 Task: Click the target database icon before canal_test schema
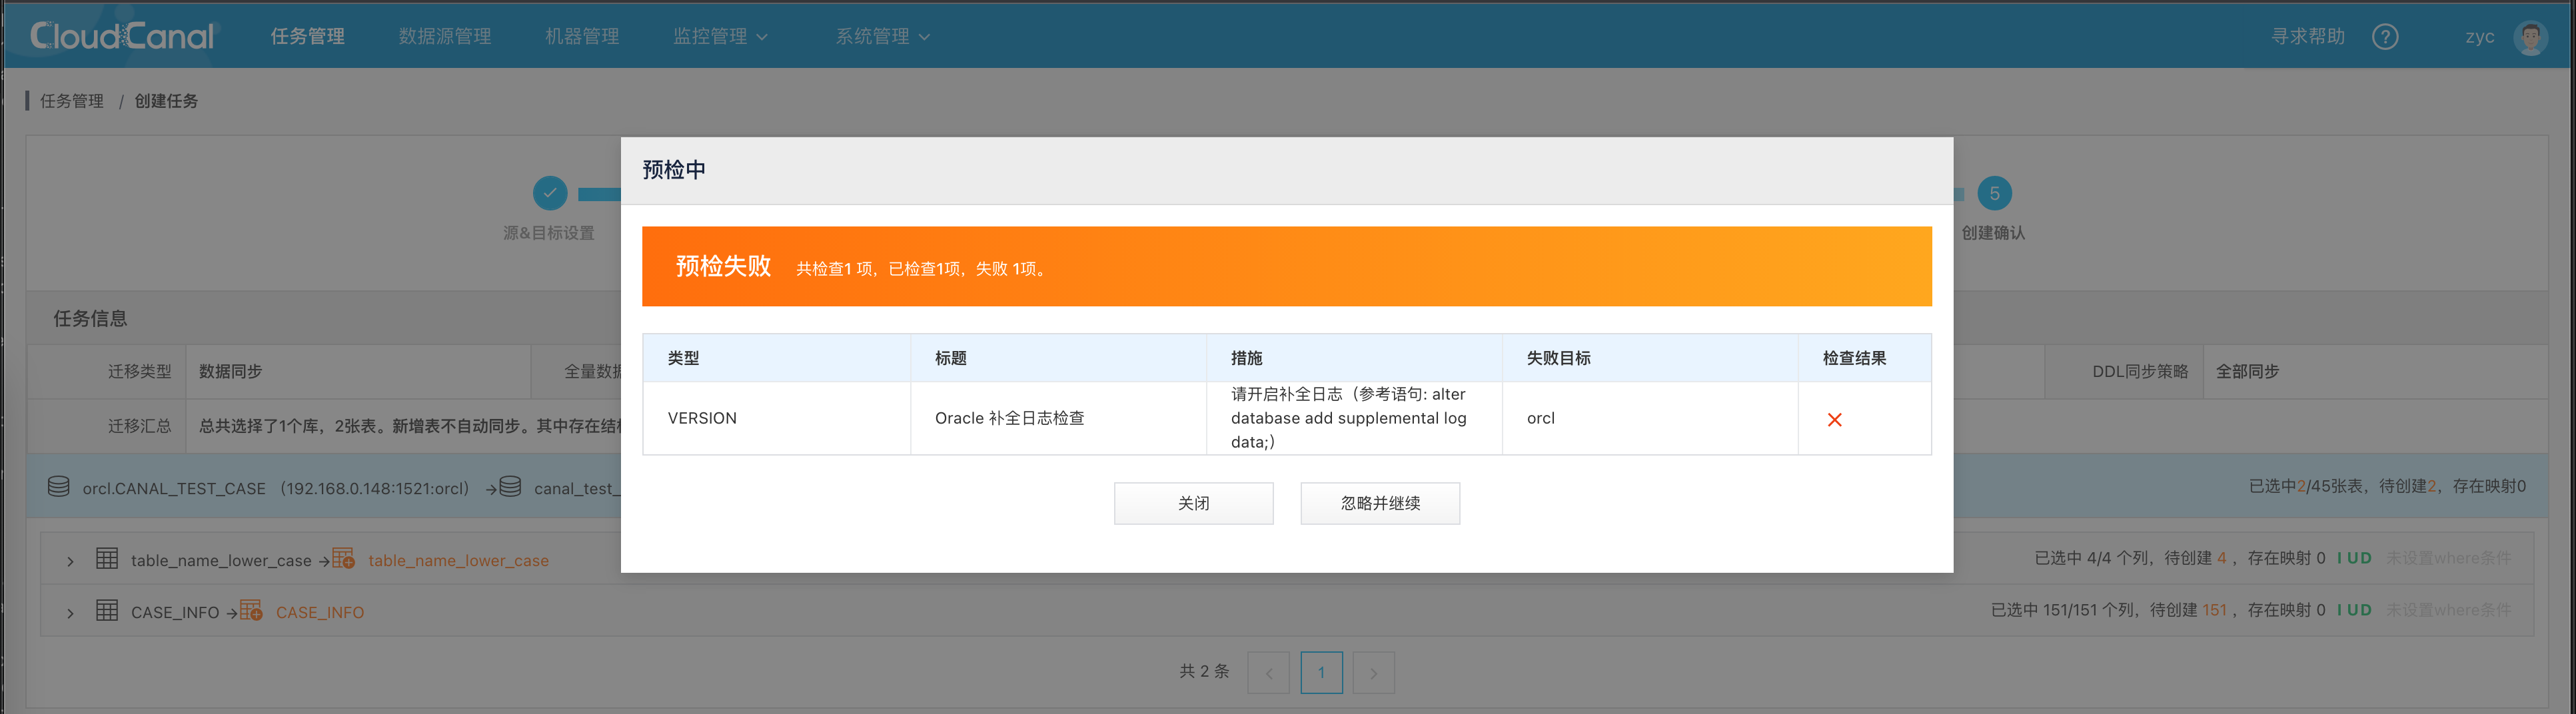pyautogui.click(x=510, y=487)
